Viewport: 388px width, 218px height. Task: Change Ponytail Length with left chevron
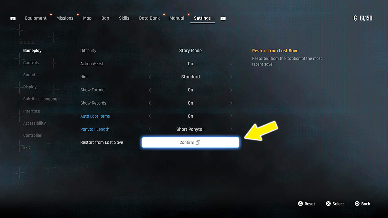click(150, 129)
